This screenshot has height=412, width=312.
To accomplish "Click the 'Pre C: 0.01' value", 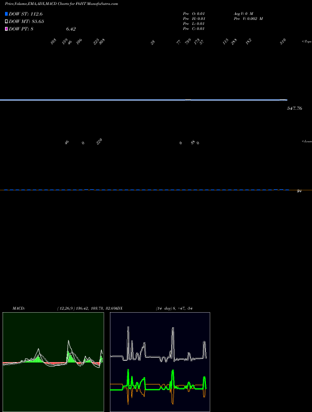I will 194,29.
